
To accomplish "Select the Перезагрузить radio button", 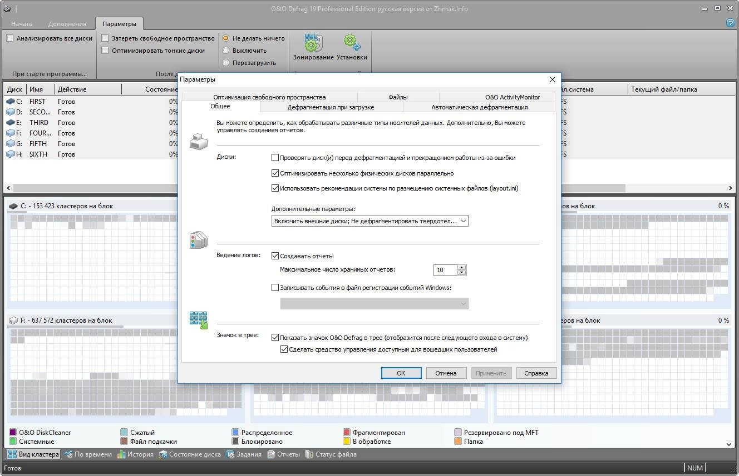I will [x=226, y=63].
